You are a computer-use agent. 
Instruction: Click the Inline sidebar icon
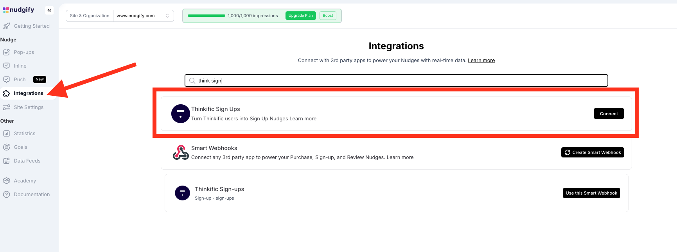7,66
